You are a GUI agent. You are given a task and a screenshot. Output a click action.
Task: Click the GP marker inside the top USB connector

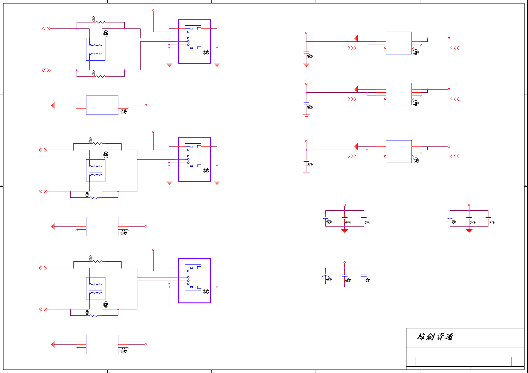pos(206,53)
